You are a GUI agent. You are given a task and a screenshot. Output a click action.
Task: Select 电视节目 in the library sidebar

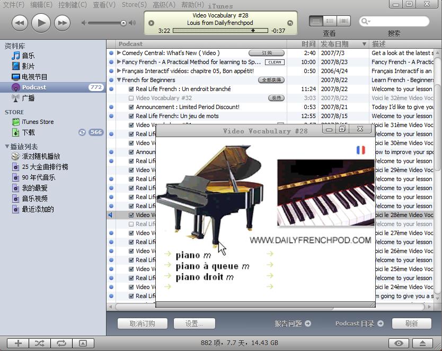pos(53,77)
